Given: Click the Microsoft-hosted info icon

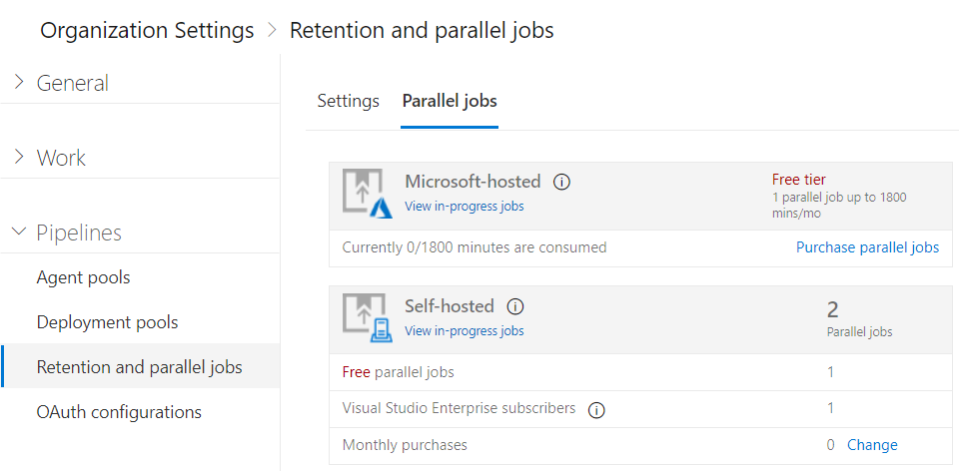Looking at the screenshot, I should 561,182.
